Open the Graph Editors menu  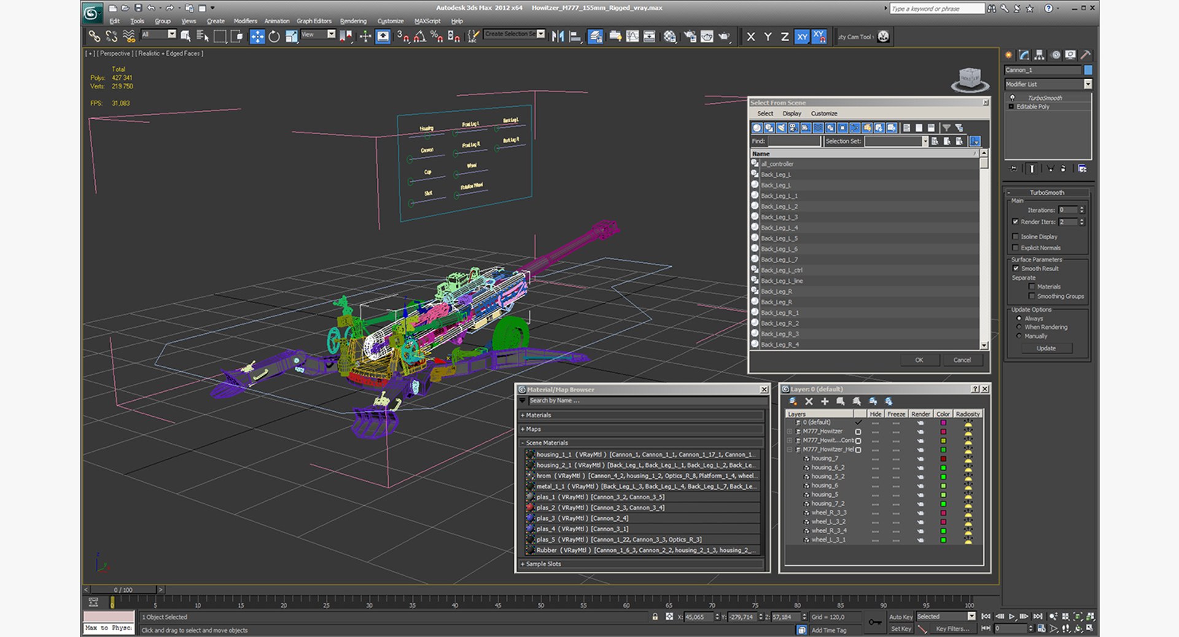[x=314, y=21]
